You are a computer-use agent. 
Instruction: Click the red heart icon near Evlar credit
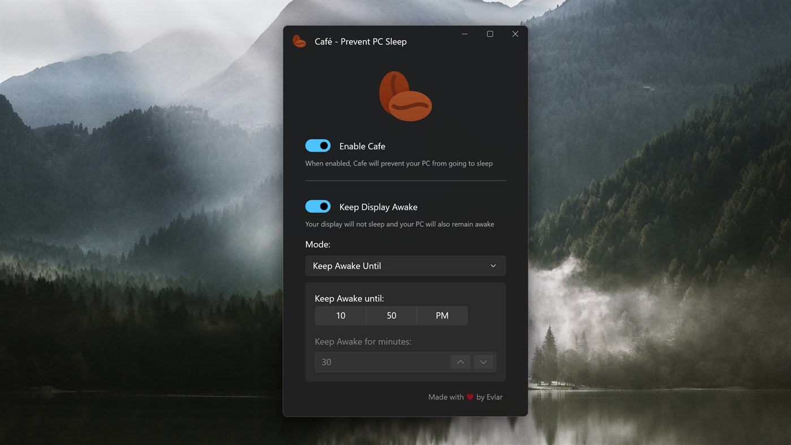click(x=470, y=397)
